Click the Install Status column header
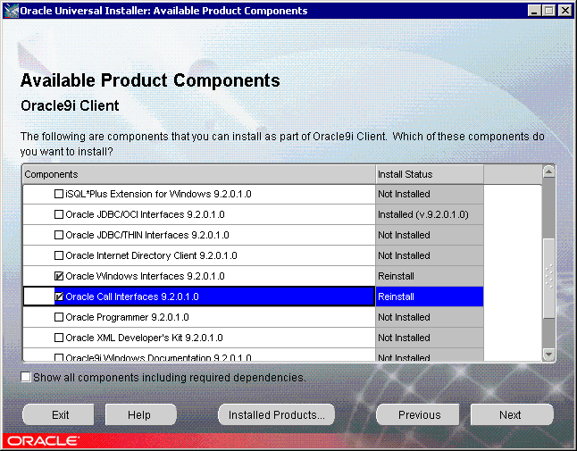The image size is (577, 451). tap(429, 174)
